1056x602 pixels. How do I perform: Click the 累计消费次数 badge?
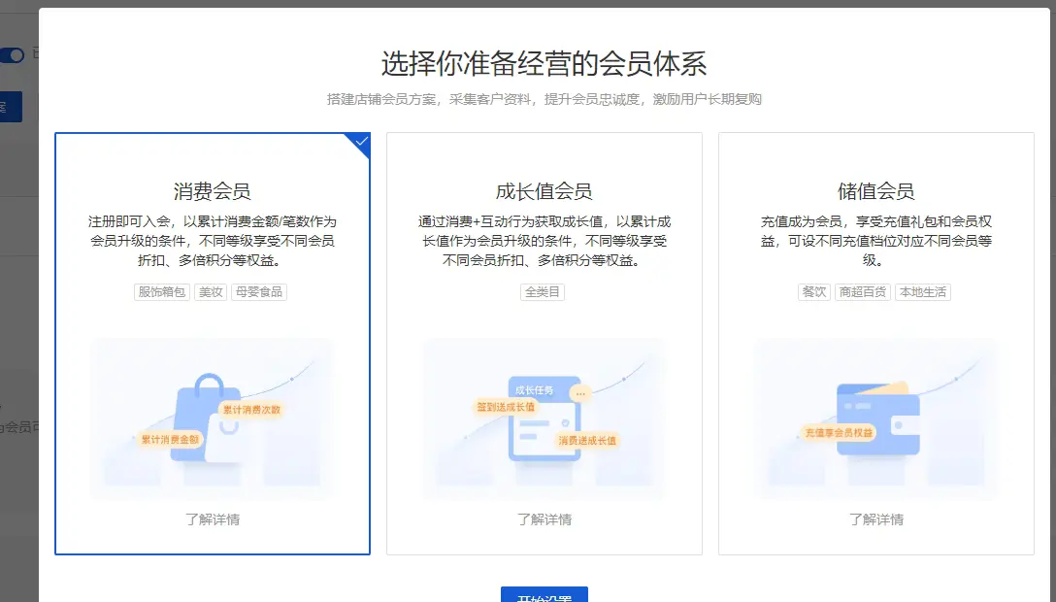coord(251,410)
